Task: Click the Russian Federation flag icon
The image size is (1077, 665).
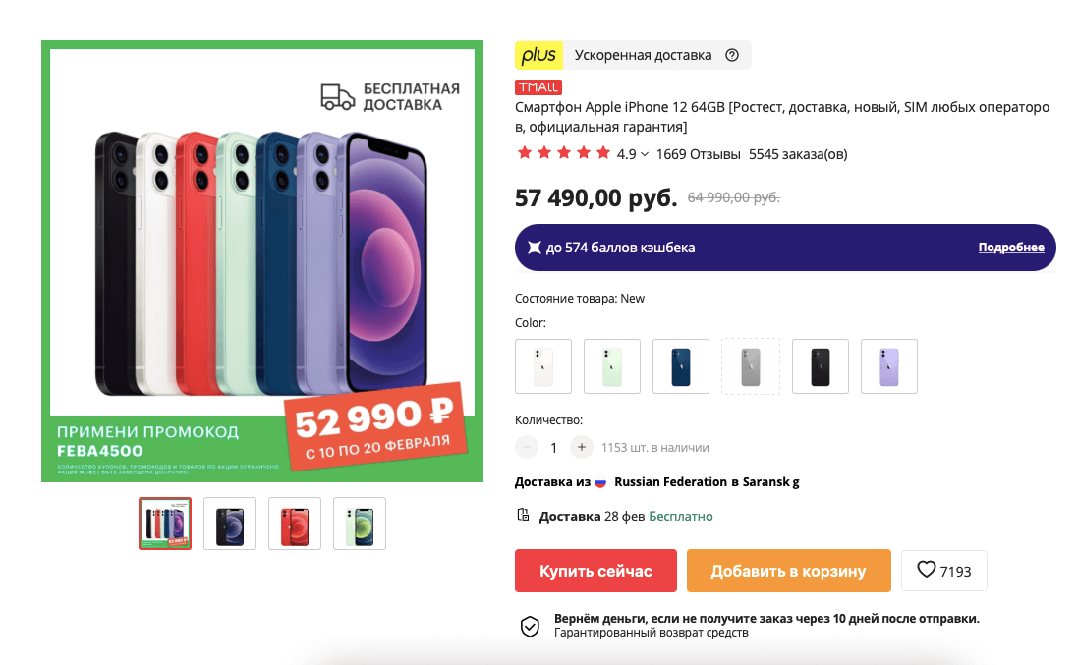Action: pos(600,483)
